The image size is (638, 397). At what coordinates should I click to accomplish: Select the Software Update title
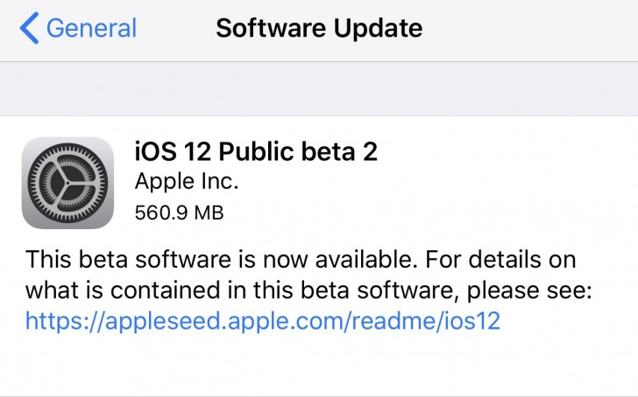pos(319,28)
